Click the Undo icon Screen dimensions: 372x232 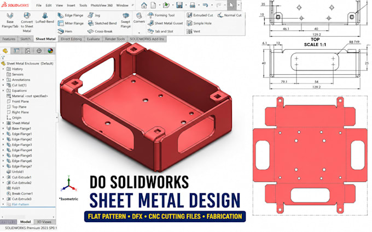click(x=206, y=5)
